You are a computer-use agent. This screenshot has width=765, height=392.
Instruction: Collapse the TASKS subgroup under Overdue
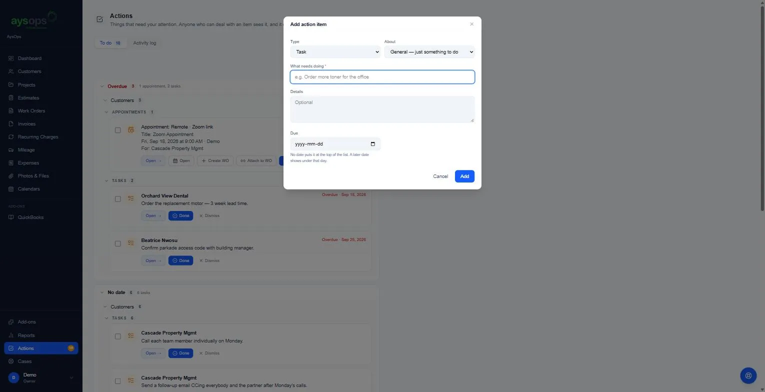click(x=106, y=180)
